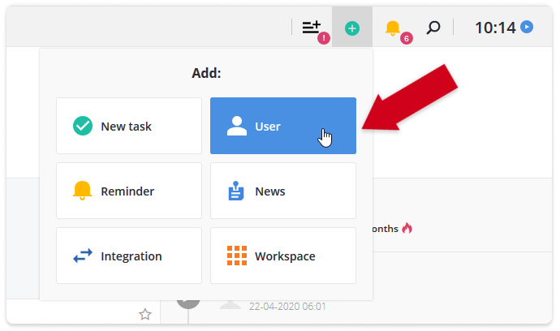560x331 pixels.
Task: Open the quick add task list icon
Action: pos(312,28)
